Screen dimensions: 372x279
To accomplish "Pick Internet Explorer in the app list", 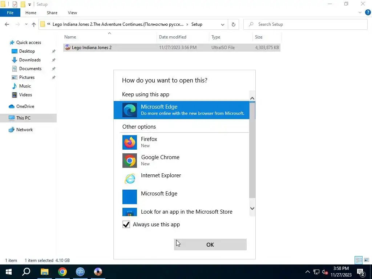I will [182, 178].
